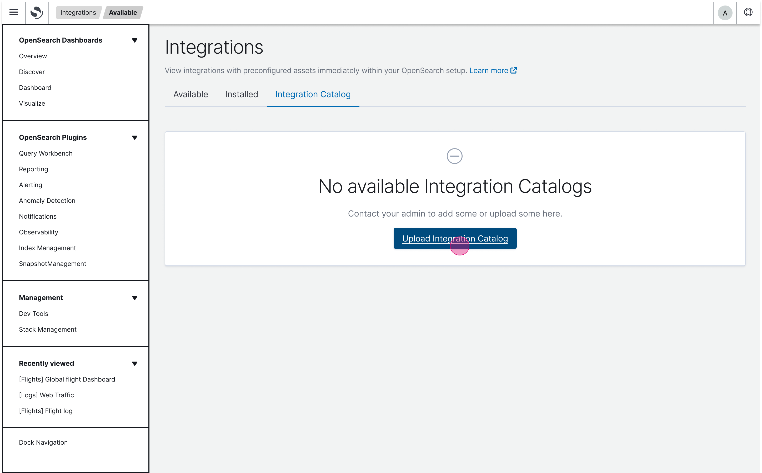Toggle the hamburger navigation menu

[13, 12]
